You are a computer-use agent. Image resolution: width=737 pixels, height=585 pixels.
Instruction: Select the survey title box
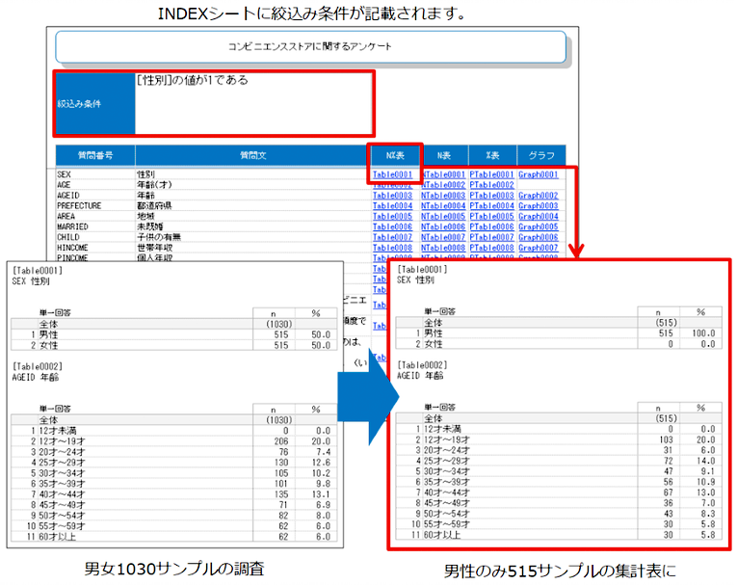point(310,46)
